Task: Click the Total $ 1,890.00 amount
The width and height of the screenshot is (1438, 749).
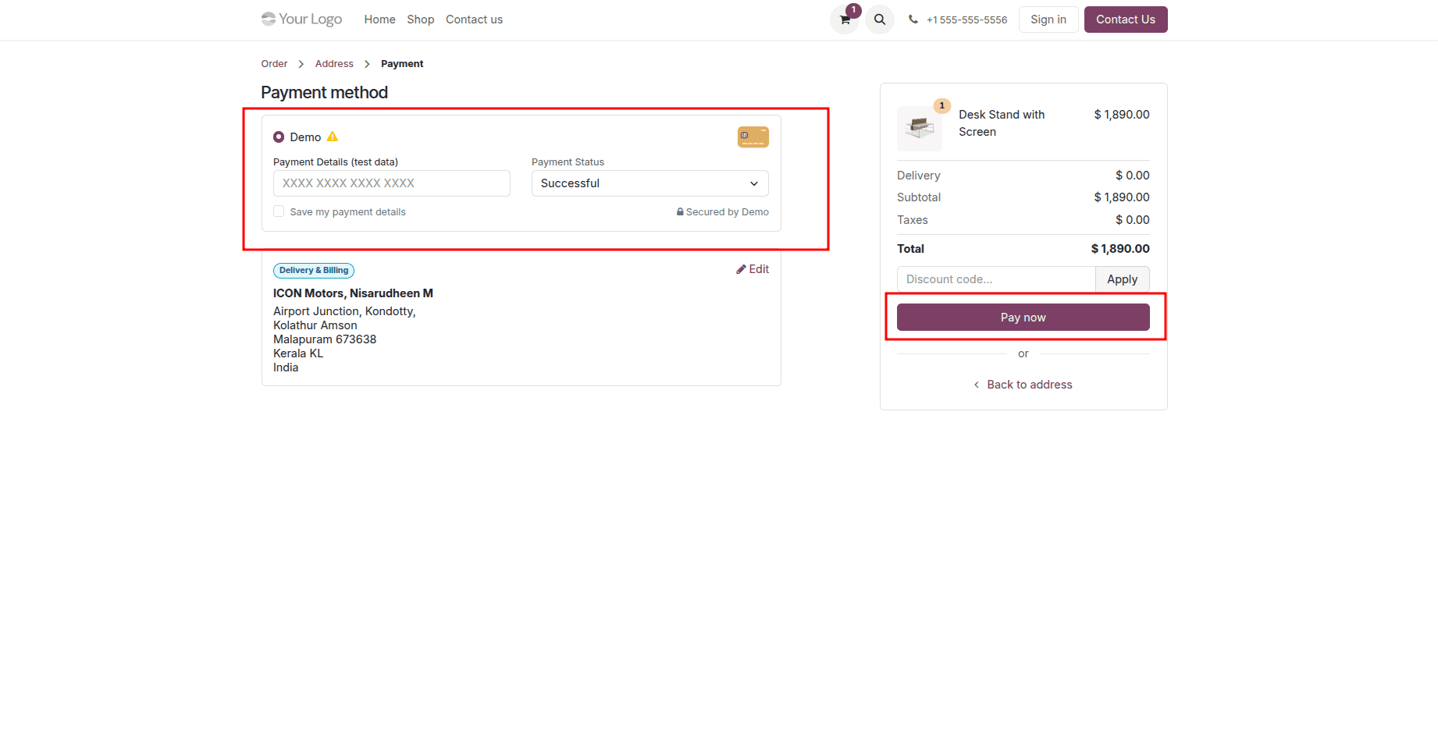Action: coord(1120,249)
